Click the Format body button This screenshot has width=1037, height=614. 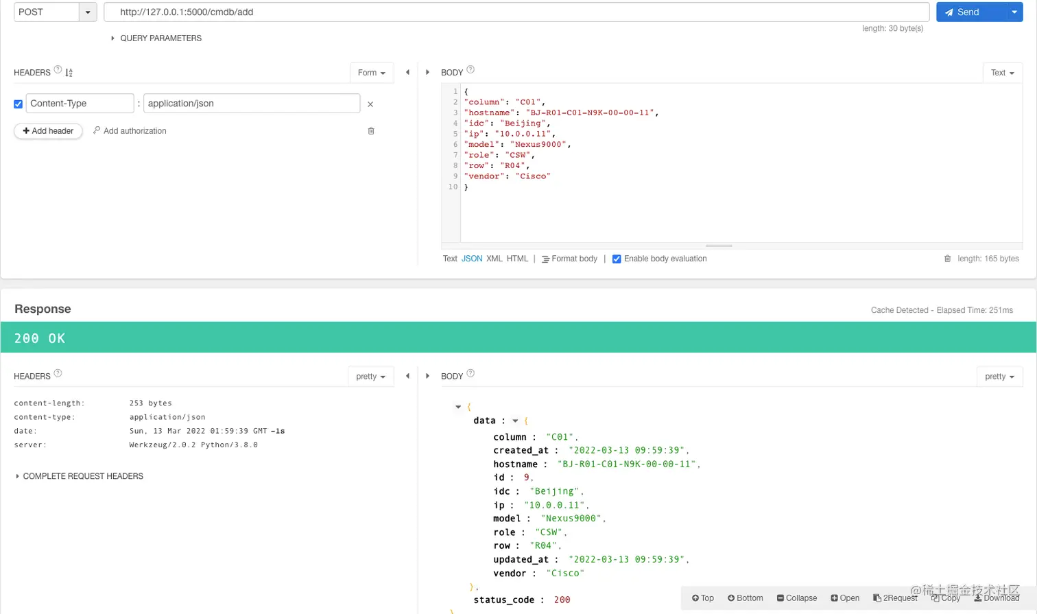pos(569,259)
